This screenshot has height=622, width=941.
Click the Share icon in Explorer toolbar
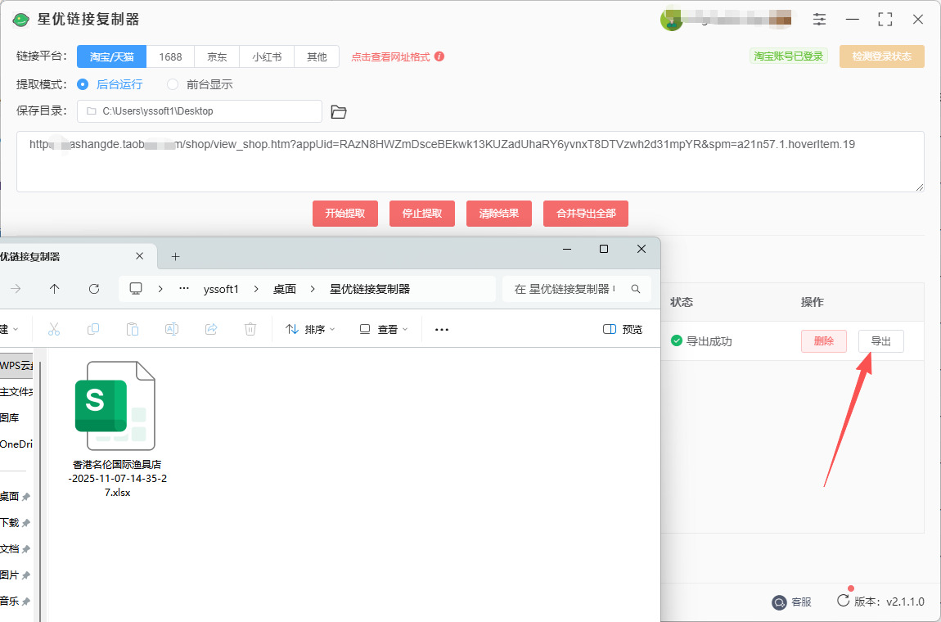pos(211,329)
